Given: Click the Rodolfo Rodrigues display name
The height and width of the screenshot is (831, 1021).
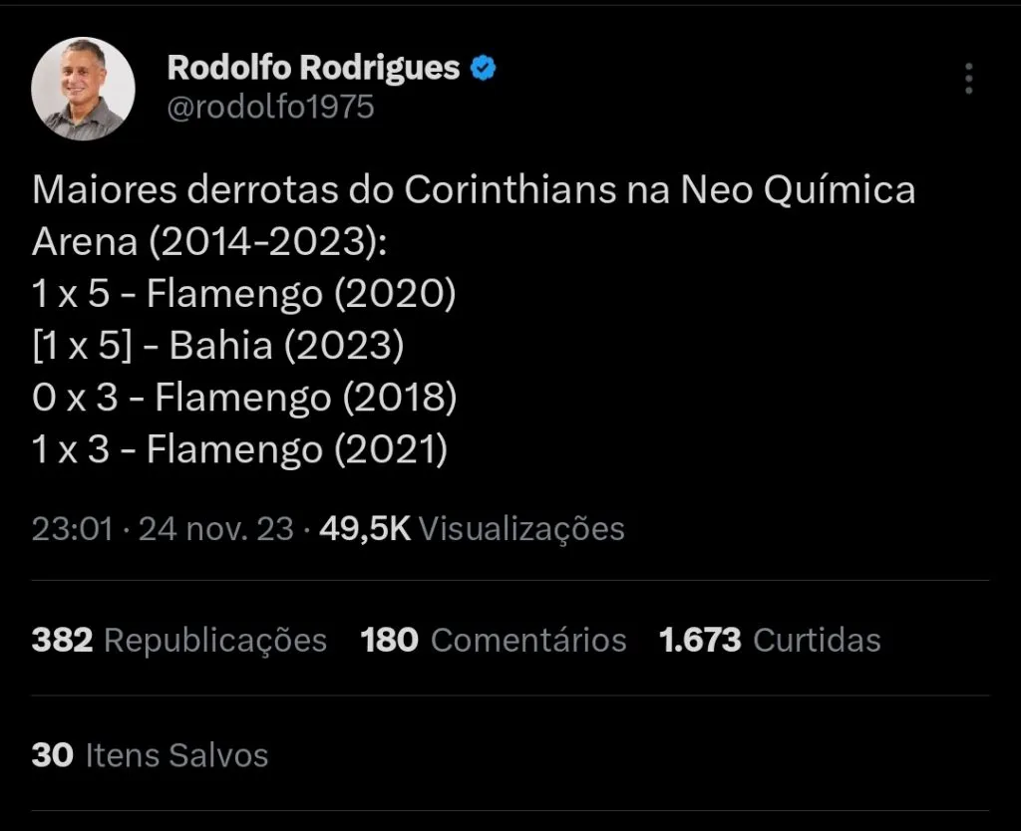Looking at the screenshot, I should (313, 68).
